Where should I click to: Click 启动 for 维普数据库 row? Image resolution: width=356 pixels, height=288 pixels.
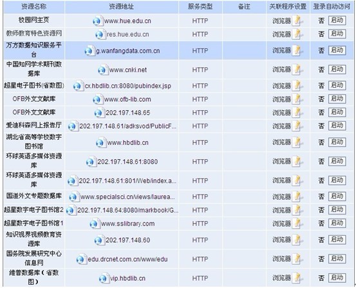(337, 278)
